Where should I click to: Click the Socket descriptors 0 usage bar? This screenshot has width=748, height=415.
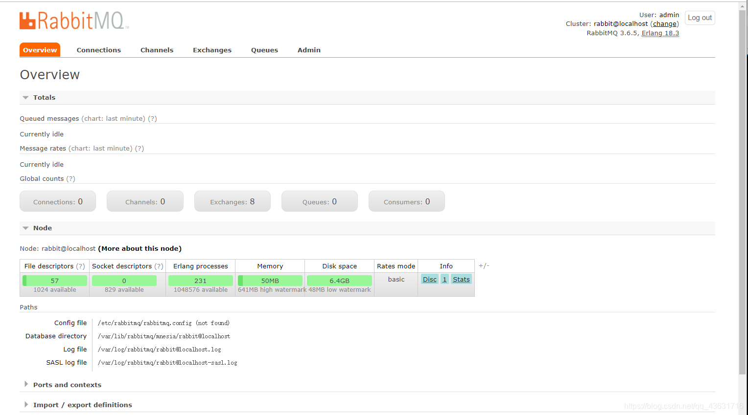[124, 281]
